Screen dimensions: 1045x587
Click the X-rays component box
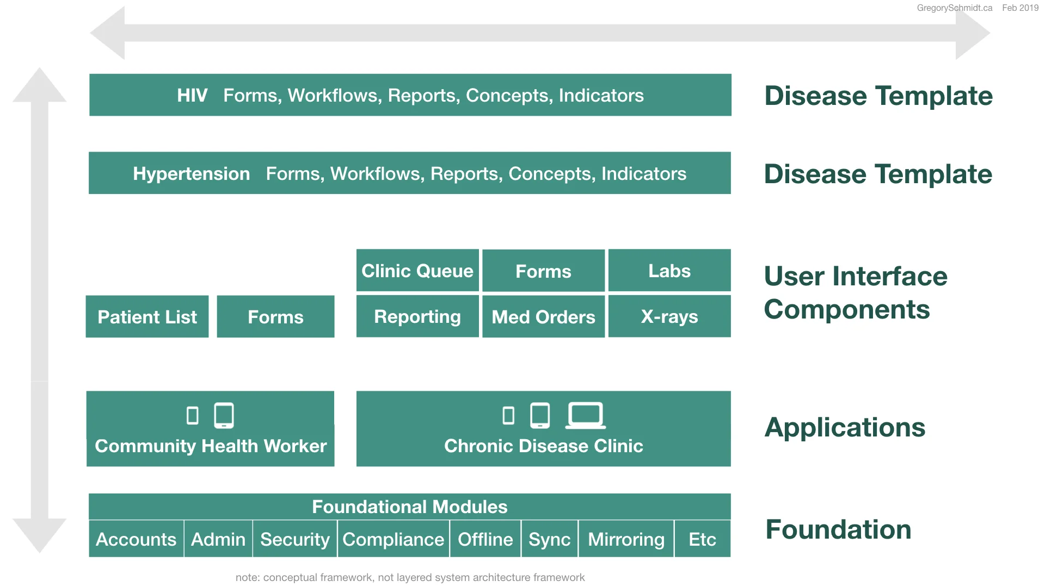pos(669,317)
